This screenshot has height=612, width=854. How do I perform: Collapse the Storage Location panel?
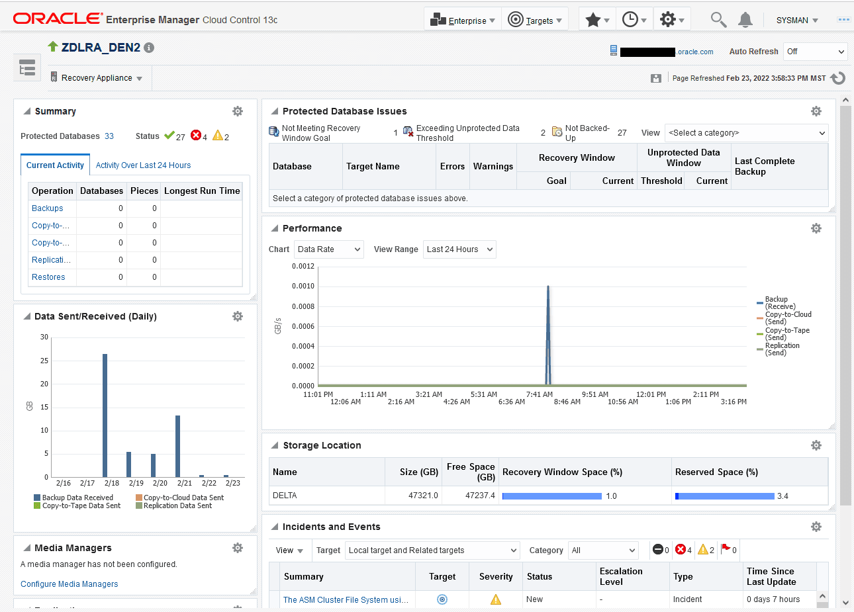coord(275,445)
